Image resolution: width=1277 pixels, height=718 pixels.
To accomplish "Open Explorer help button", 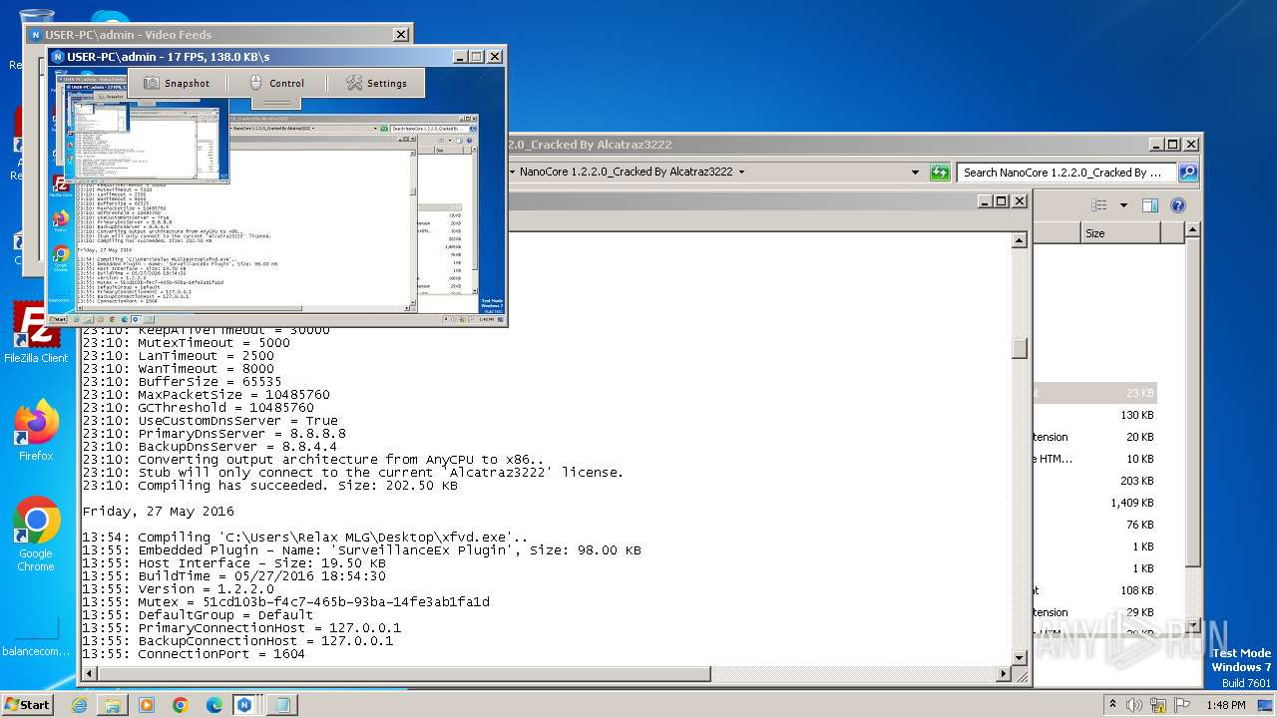I will [1177, 205].
